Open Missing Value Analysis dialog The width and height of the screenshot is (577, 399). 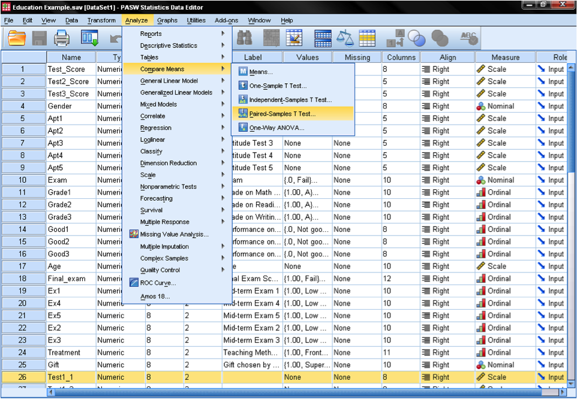click(174, 234)
